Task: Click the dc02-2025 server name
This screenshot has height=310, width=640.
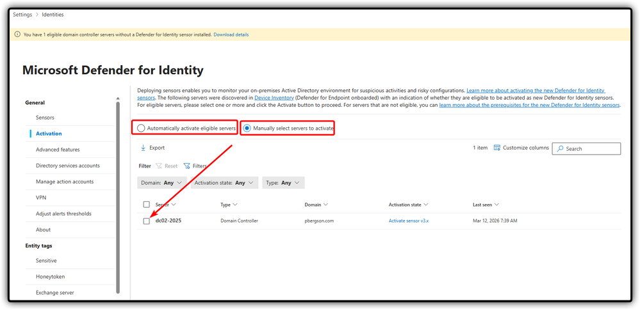Action: (168, 221)
